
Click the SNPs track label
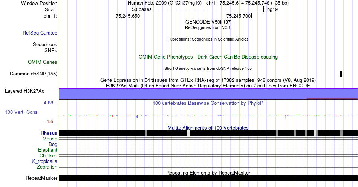click(x=51, y=50)
